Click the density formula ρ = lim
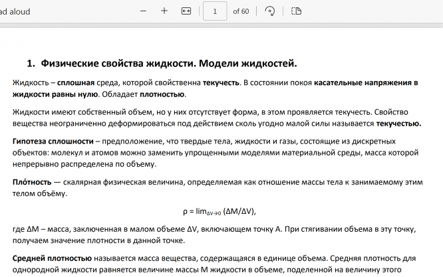 point(219,211)
